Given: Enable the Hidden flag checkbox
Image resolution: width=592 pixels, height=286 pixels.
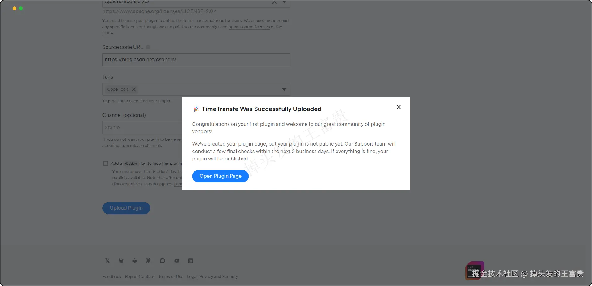Looking at the screenshot, I should (106, 164).
